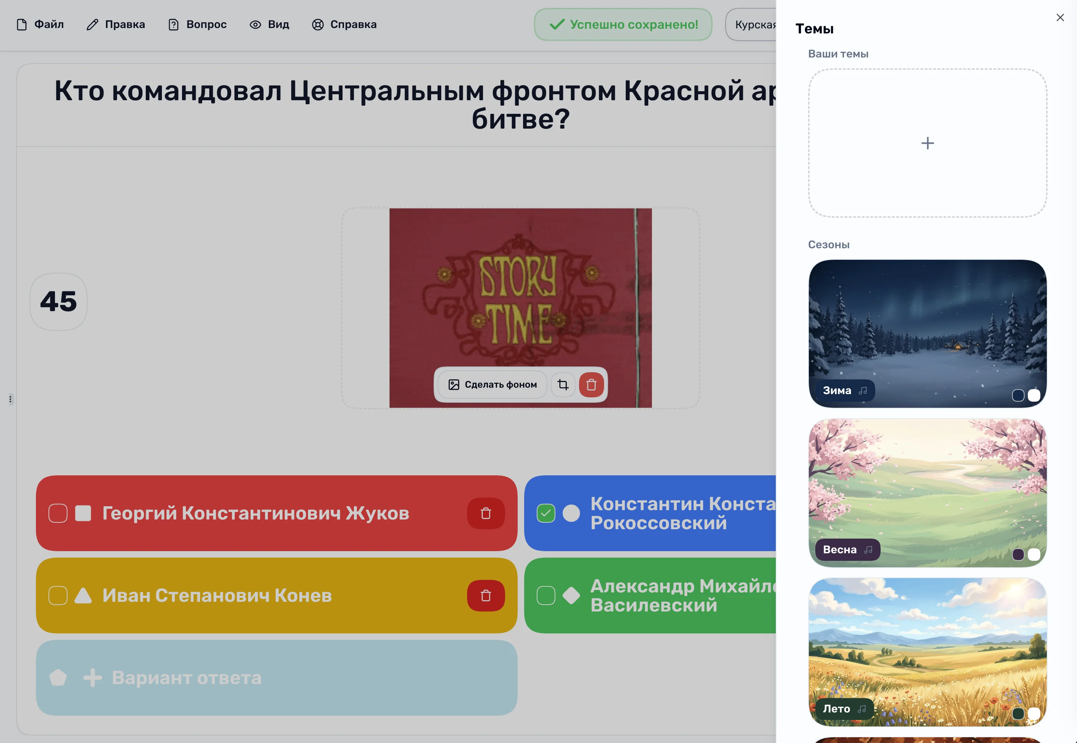Mark Жуков answer as correct
This screenshot has width=1077, height=743.
(58, 513)
